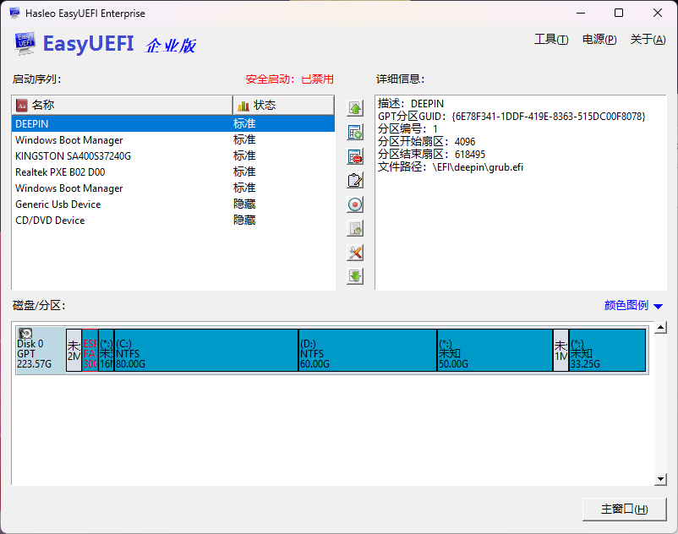Screen dimensions: 678x534
Task: Select the KINGSTON SA400S37240G entry
Action: click(x=173, y=156)
